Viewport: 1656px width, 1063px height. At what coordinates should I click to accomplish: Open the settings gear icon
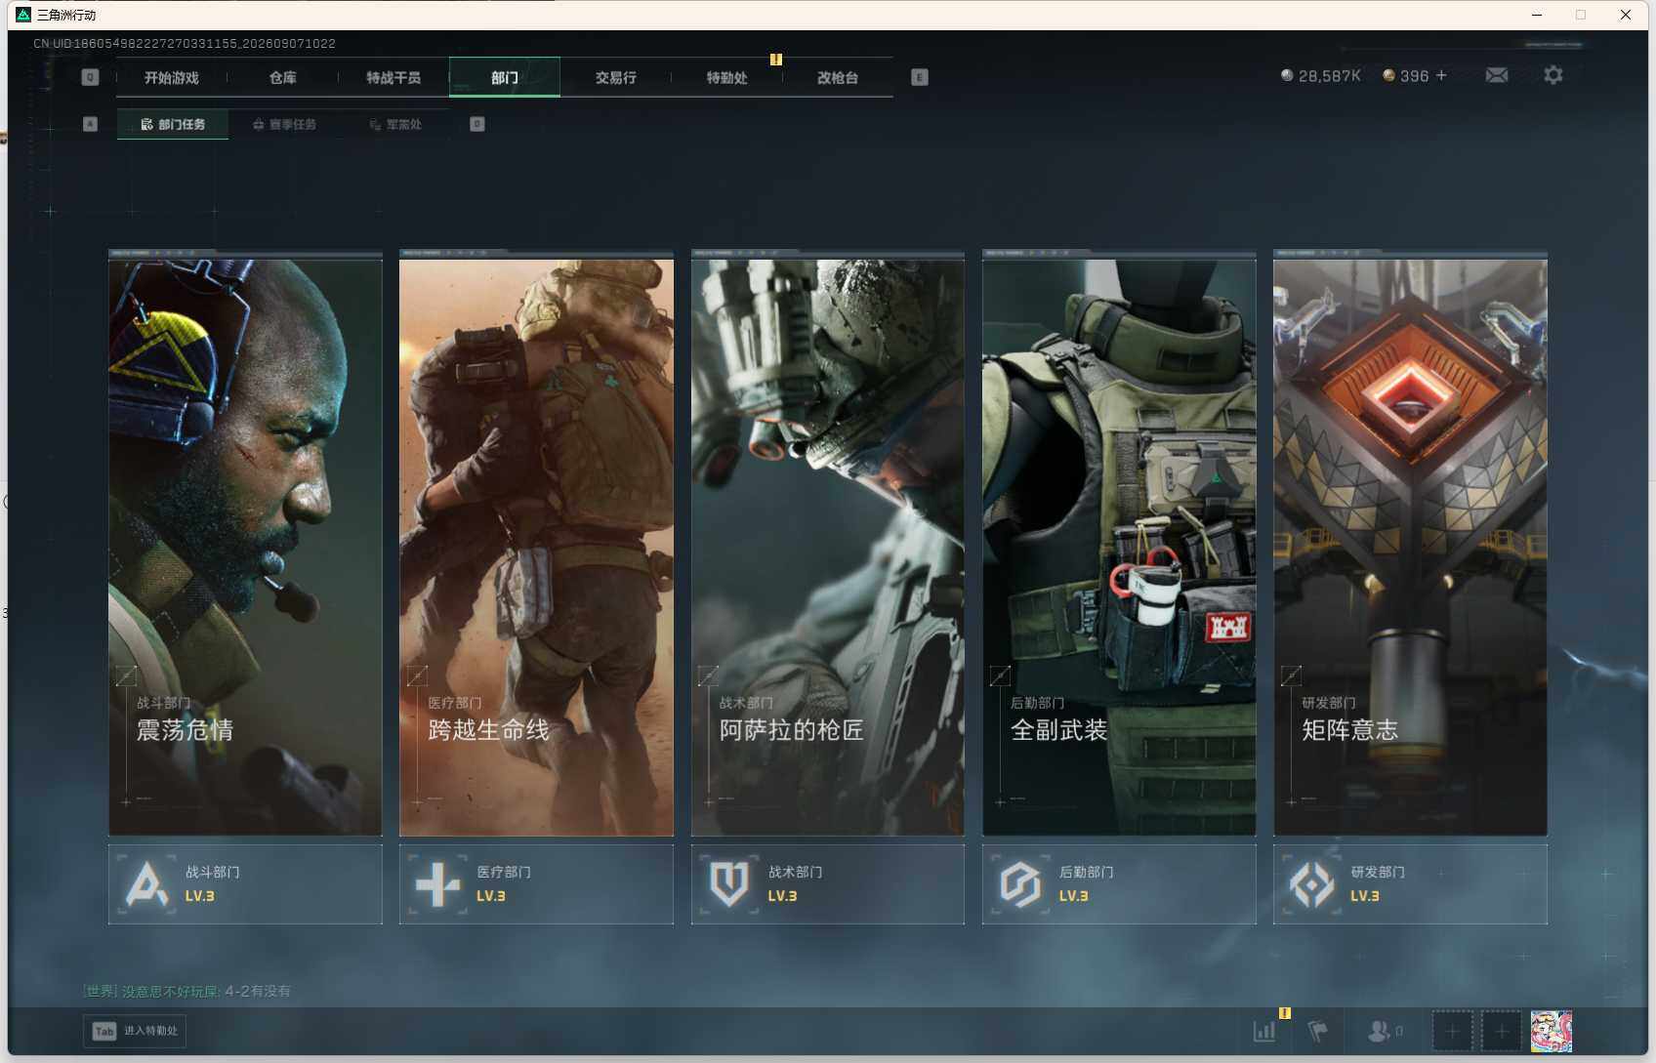coord(1552,75)
